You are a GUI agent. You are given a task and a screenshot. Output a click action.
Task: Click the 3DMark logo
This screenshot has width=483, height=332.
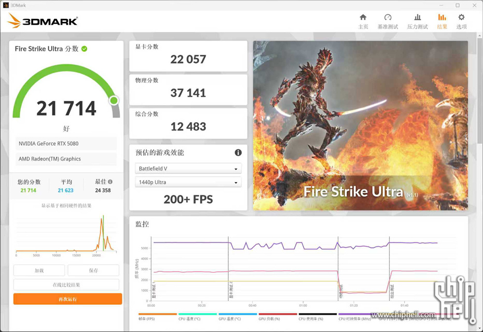pos(42,21)
